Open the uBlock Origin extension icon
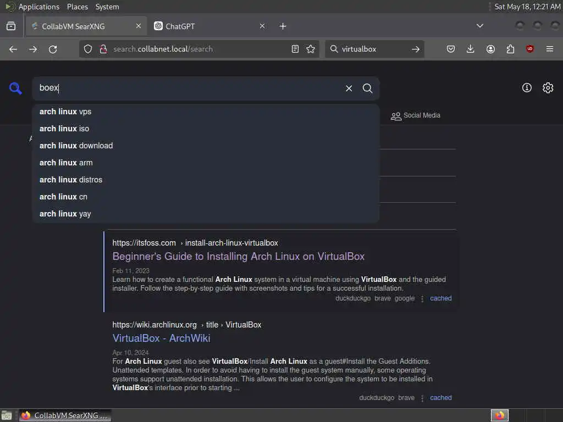 pyautogui.click(x=530, y=49)
